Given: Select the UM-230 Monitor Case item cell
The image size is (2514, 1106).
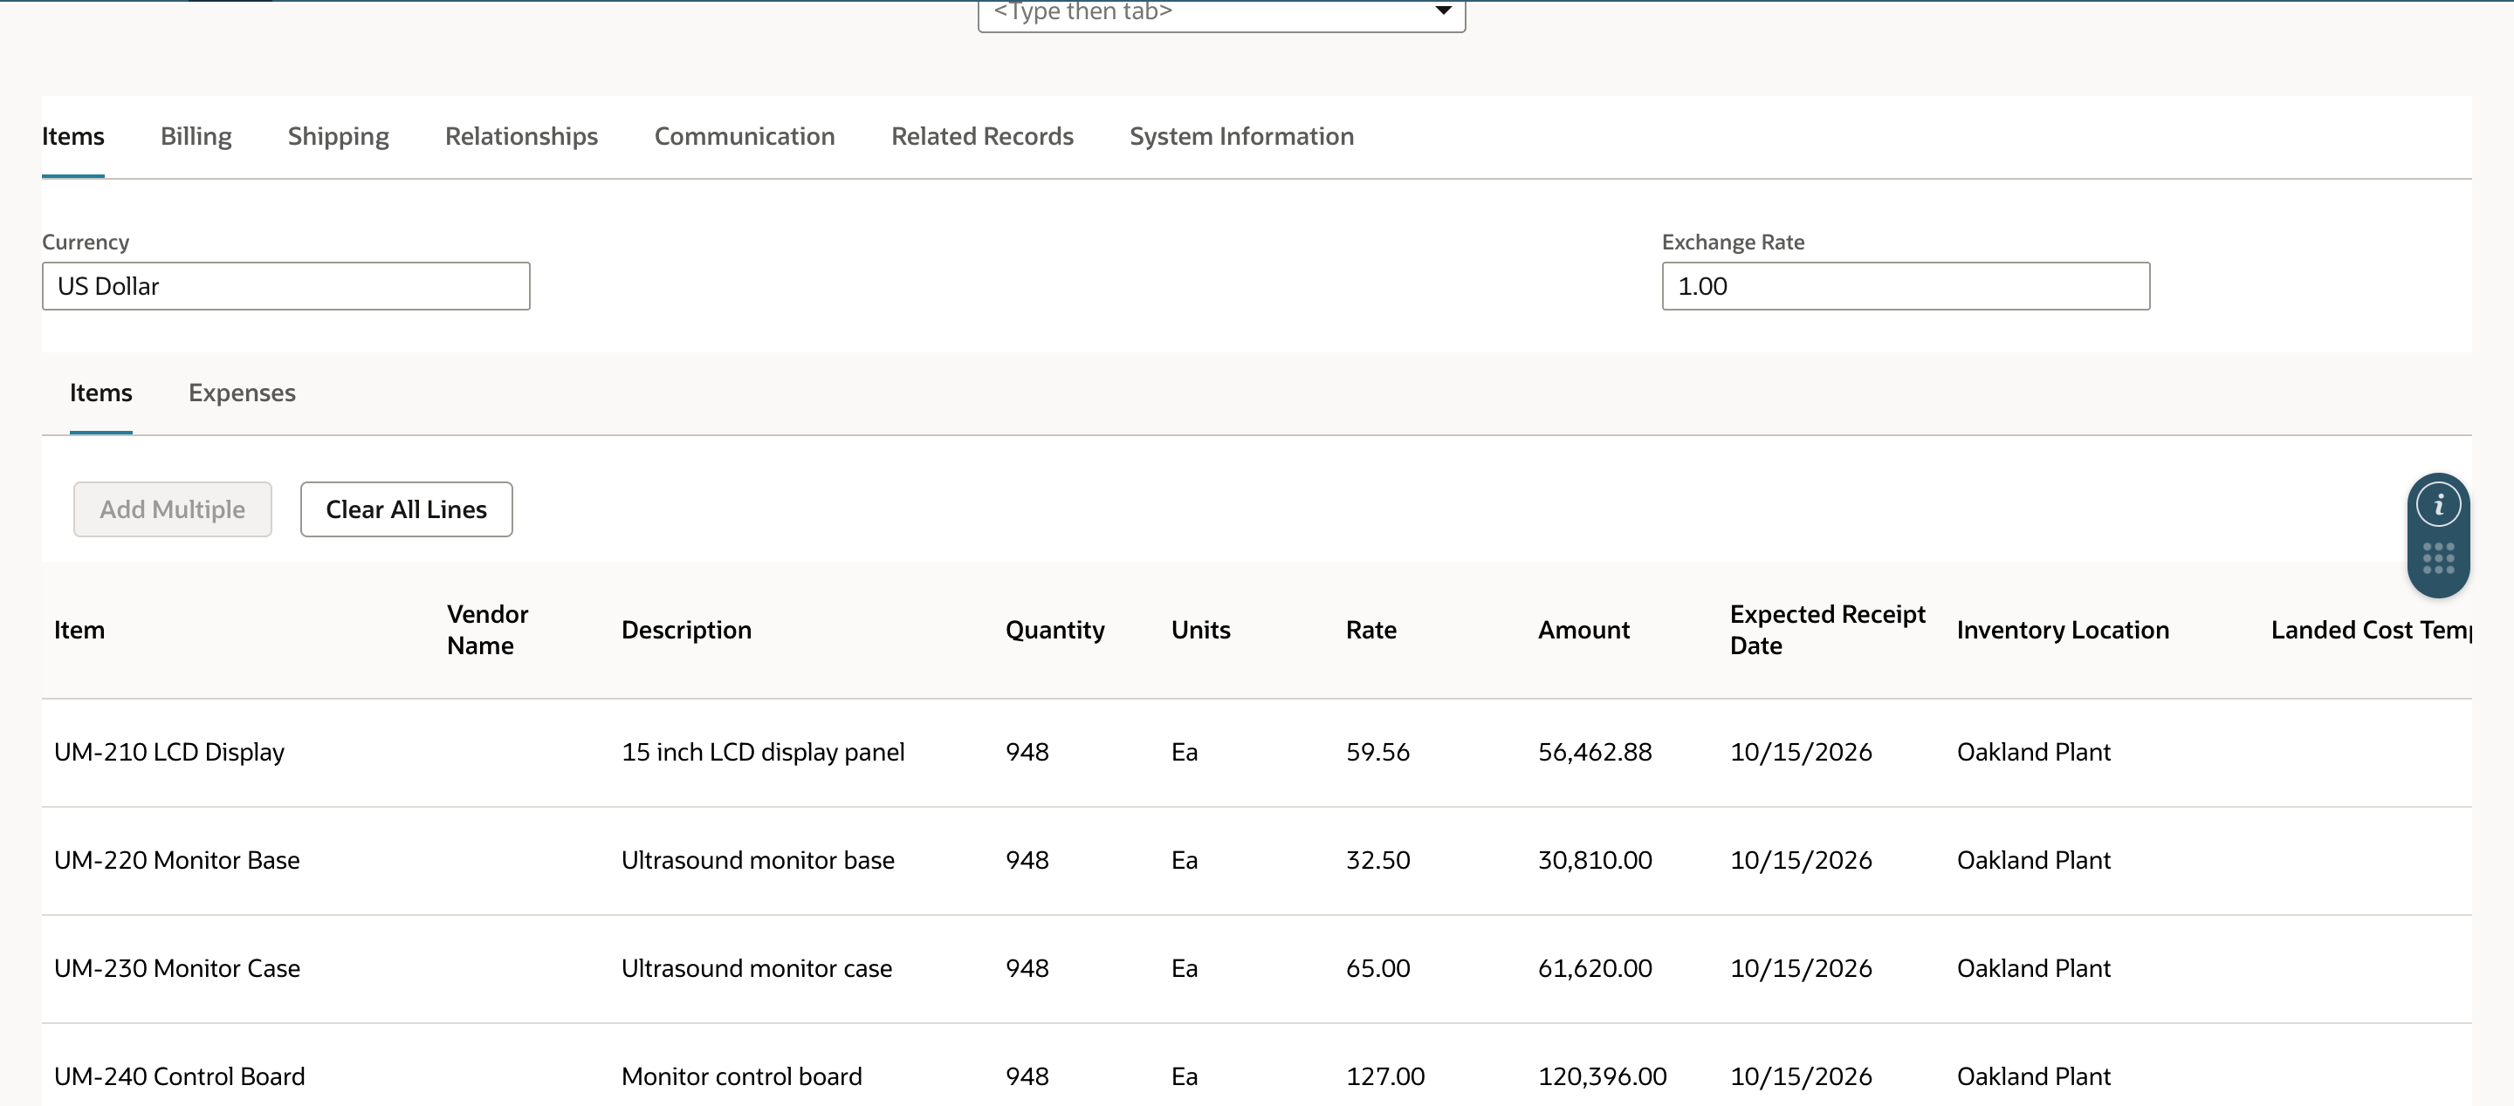Looking at the screenshot, I should pos(176,968).
